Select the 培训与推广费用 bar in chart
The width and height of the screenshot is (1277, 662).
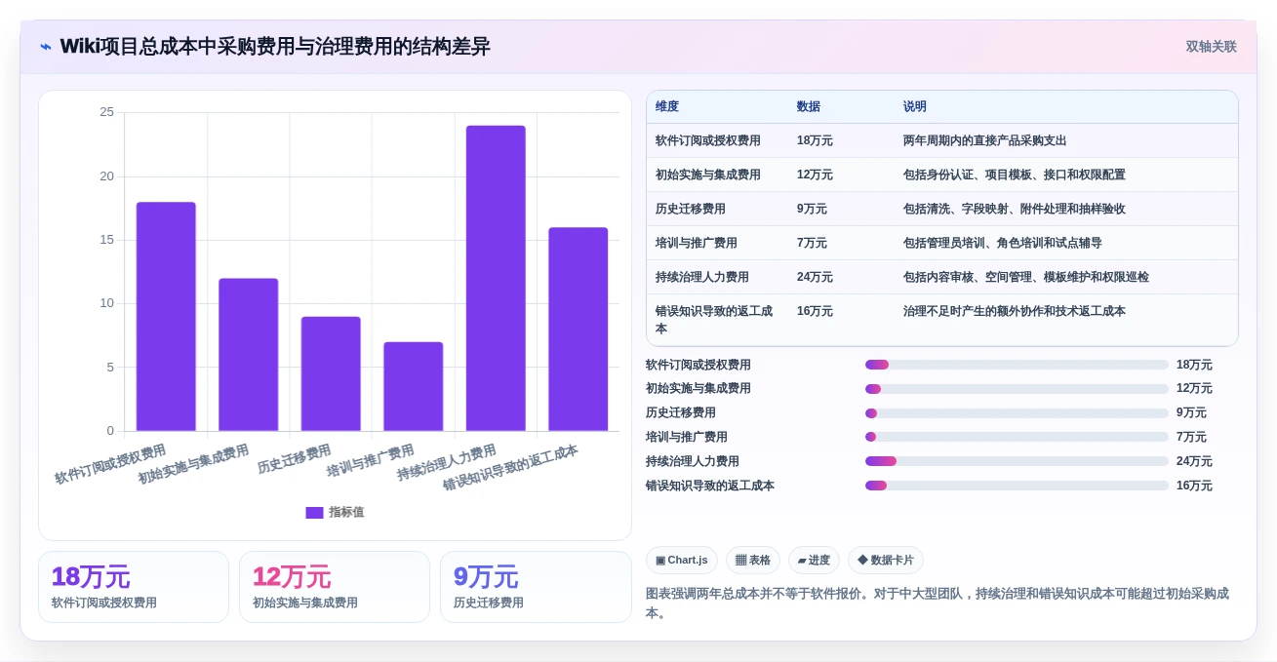point(413,386)
